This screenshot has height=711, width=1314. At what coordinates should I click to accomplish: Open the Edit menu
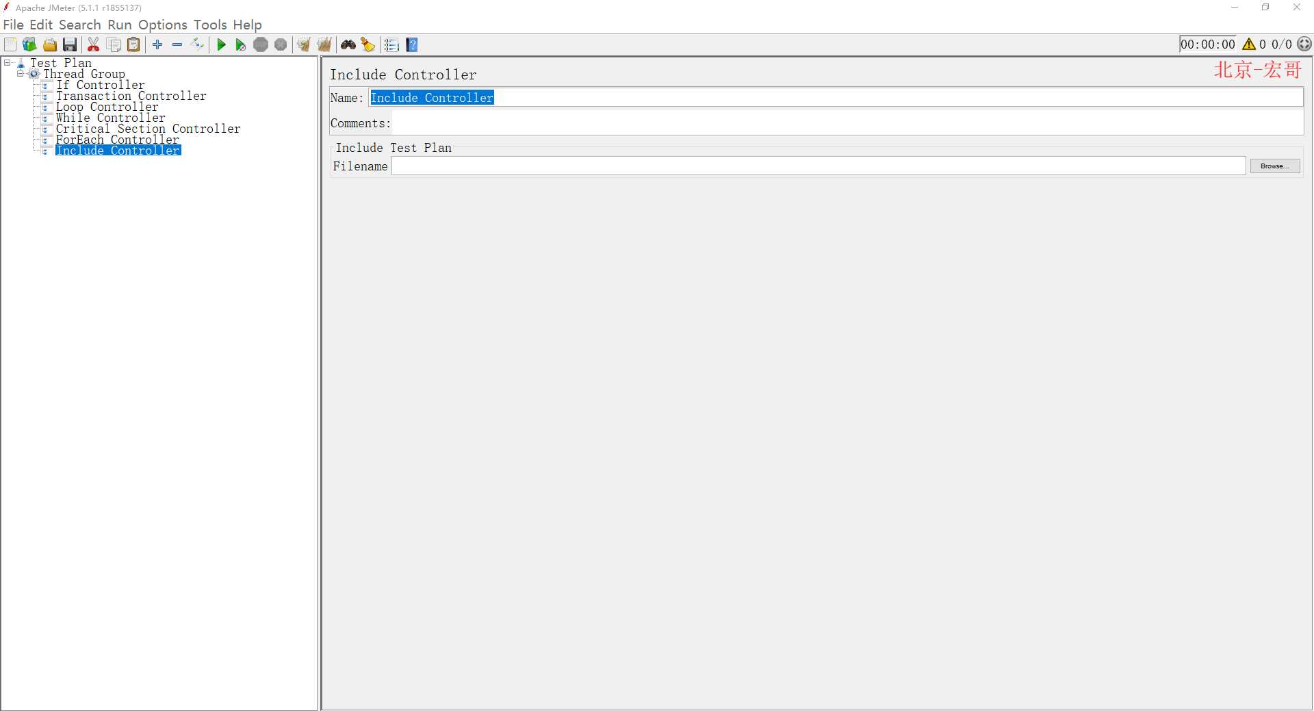(41, 25)
